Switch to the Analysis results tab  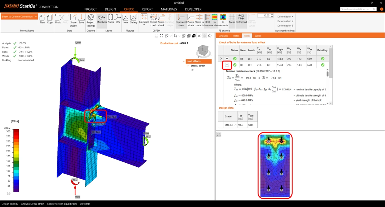pyautogui.click(x=224, y=36)
